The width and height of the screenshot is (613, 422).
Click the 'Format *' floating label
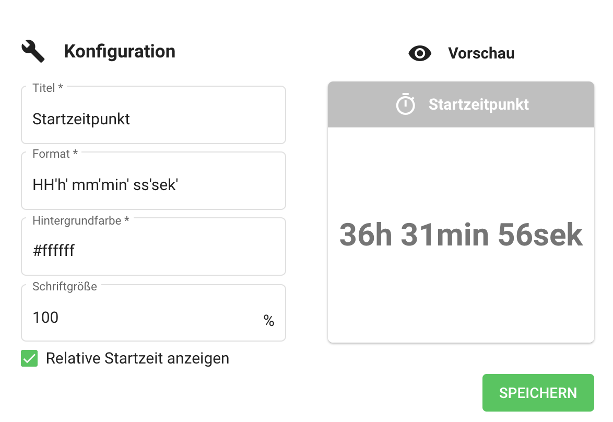click(55, 154)
